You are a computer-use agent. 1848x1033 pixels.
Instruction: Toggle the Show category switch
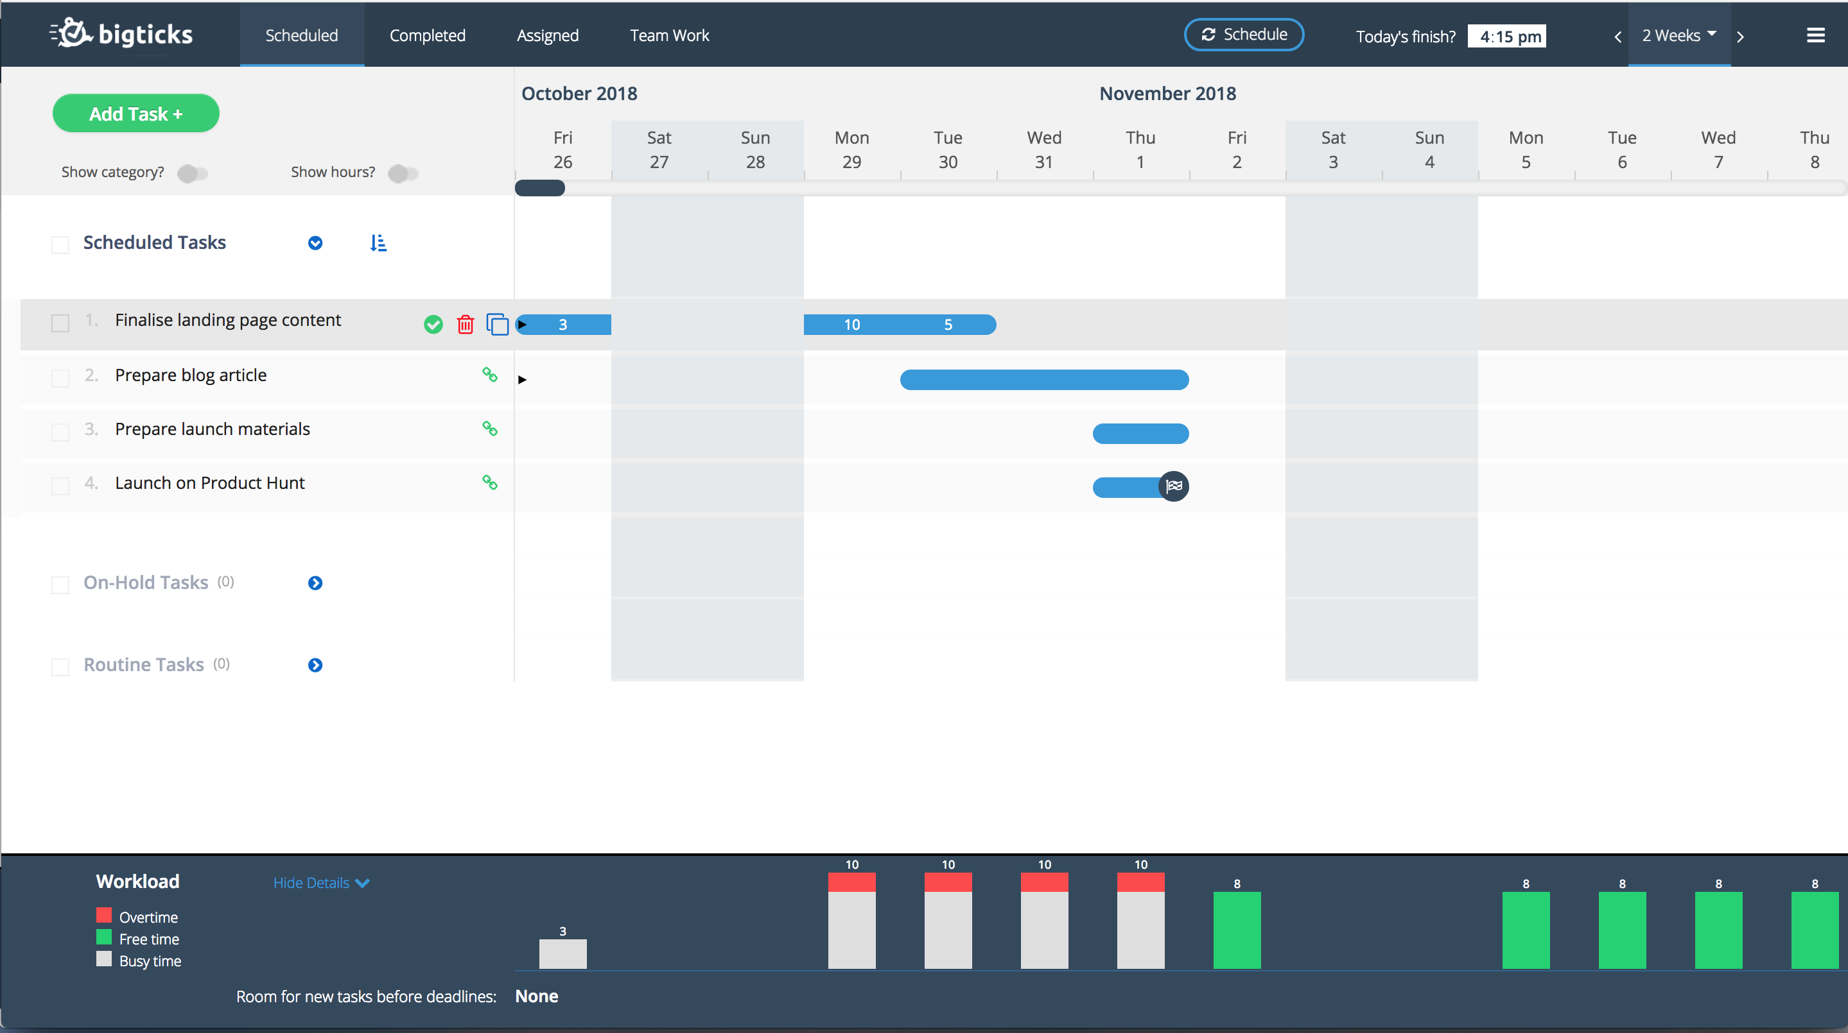pyautogui.click(x=192, y=173)
